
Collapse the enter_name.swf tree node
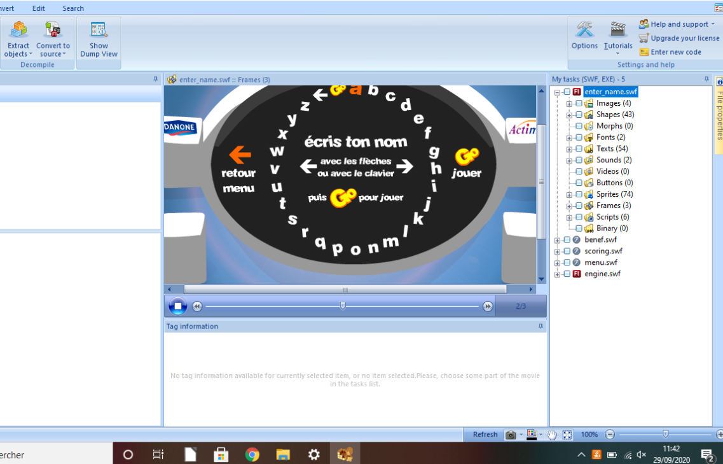tap(558, 92)
